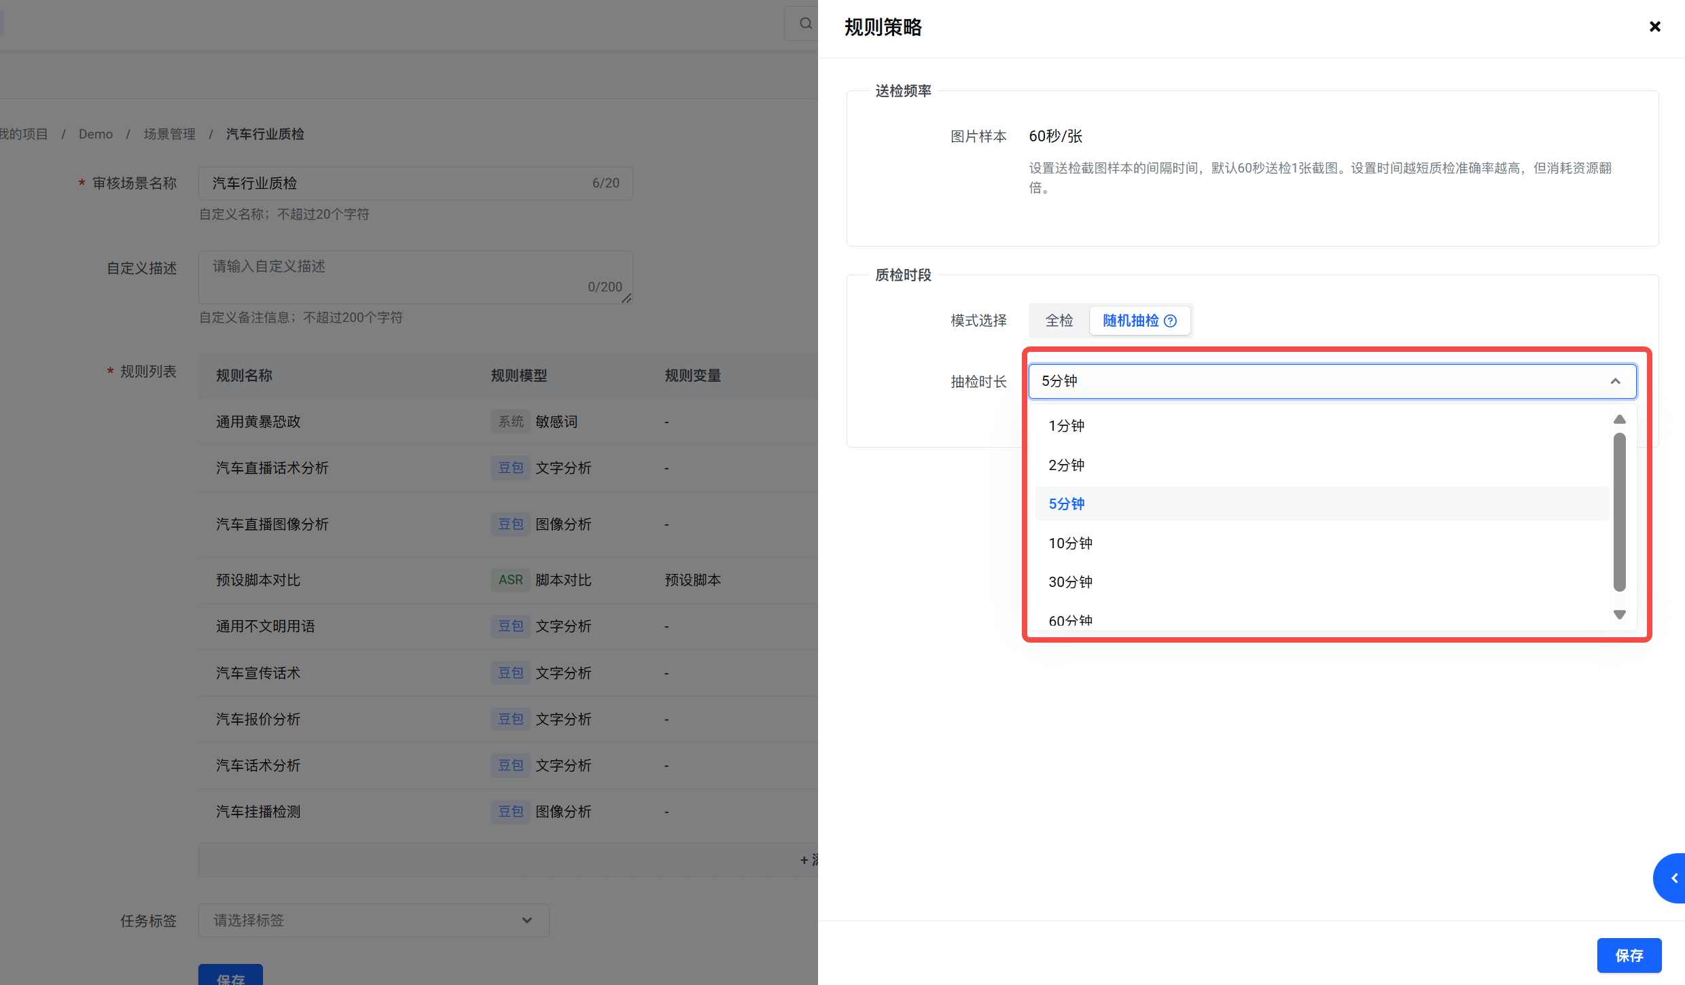This screenshot has width=1685, height=985.
Task: Click the 系统 tag in 通用黄暴恐政 row
Action: 511,422
